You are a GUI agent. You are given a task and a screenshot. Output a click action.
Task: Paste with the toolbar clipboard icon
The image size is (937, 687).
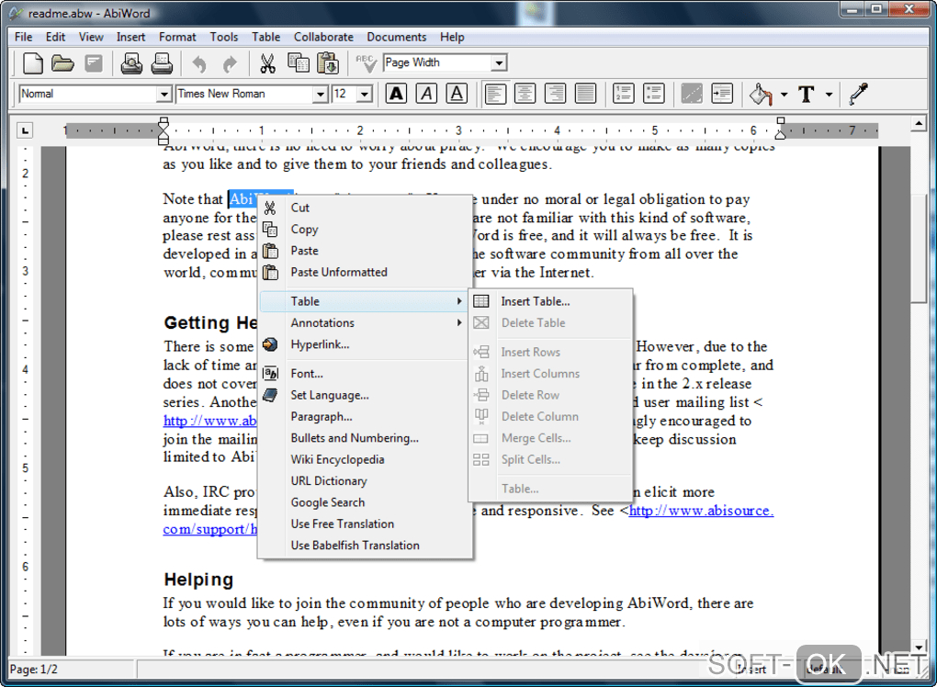(328, 63)
